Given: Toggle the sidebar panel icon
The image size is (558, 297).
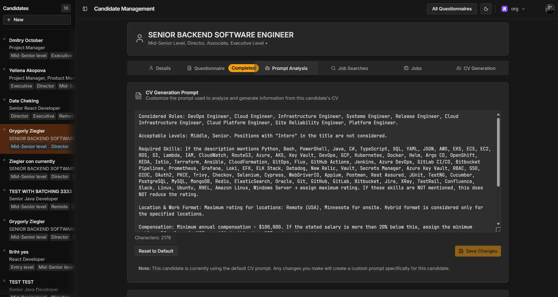Looking at the screenshot, I should [85, 9].
